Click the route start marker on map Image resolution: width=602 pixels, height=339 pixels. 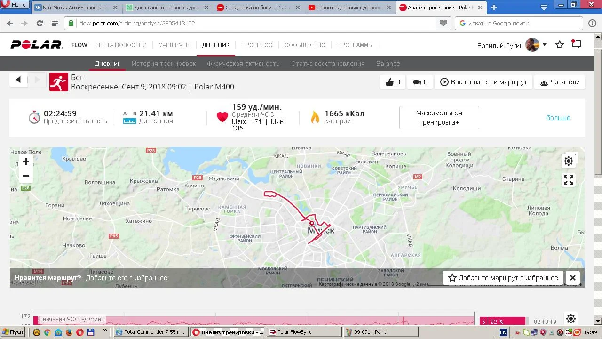click(x=311, y=223)
